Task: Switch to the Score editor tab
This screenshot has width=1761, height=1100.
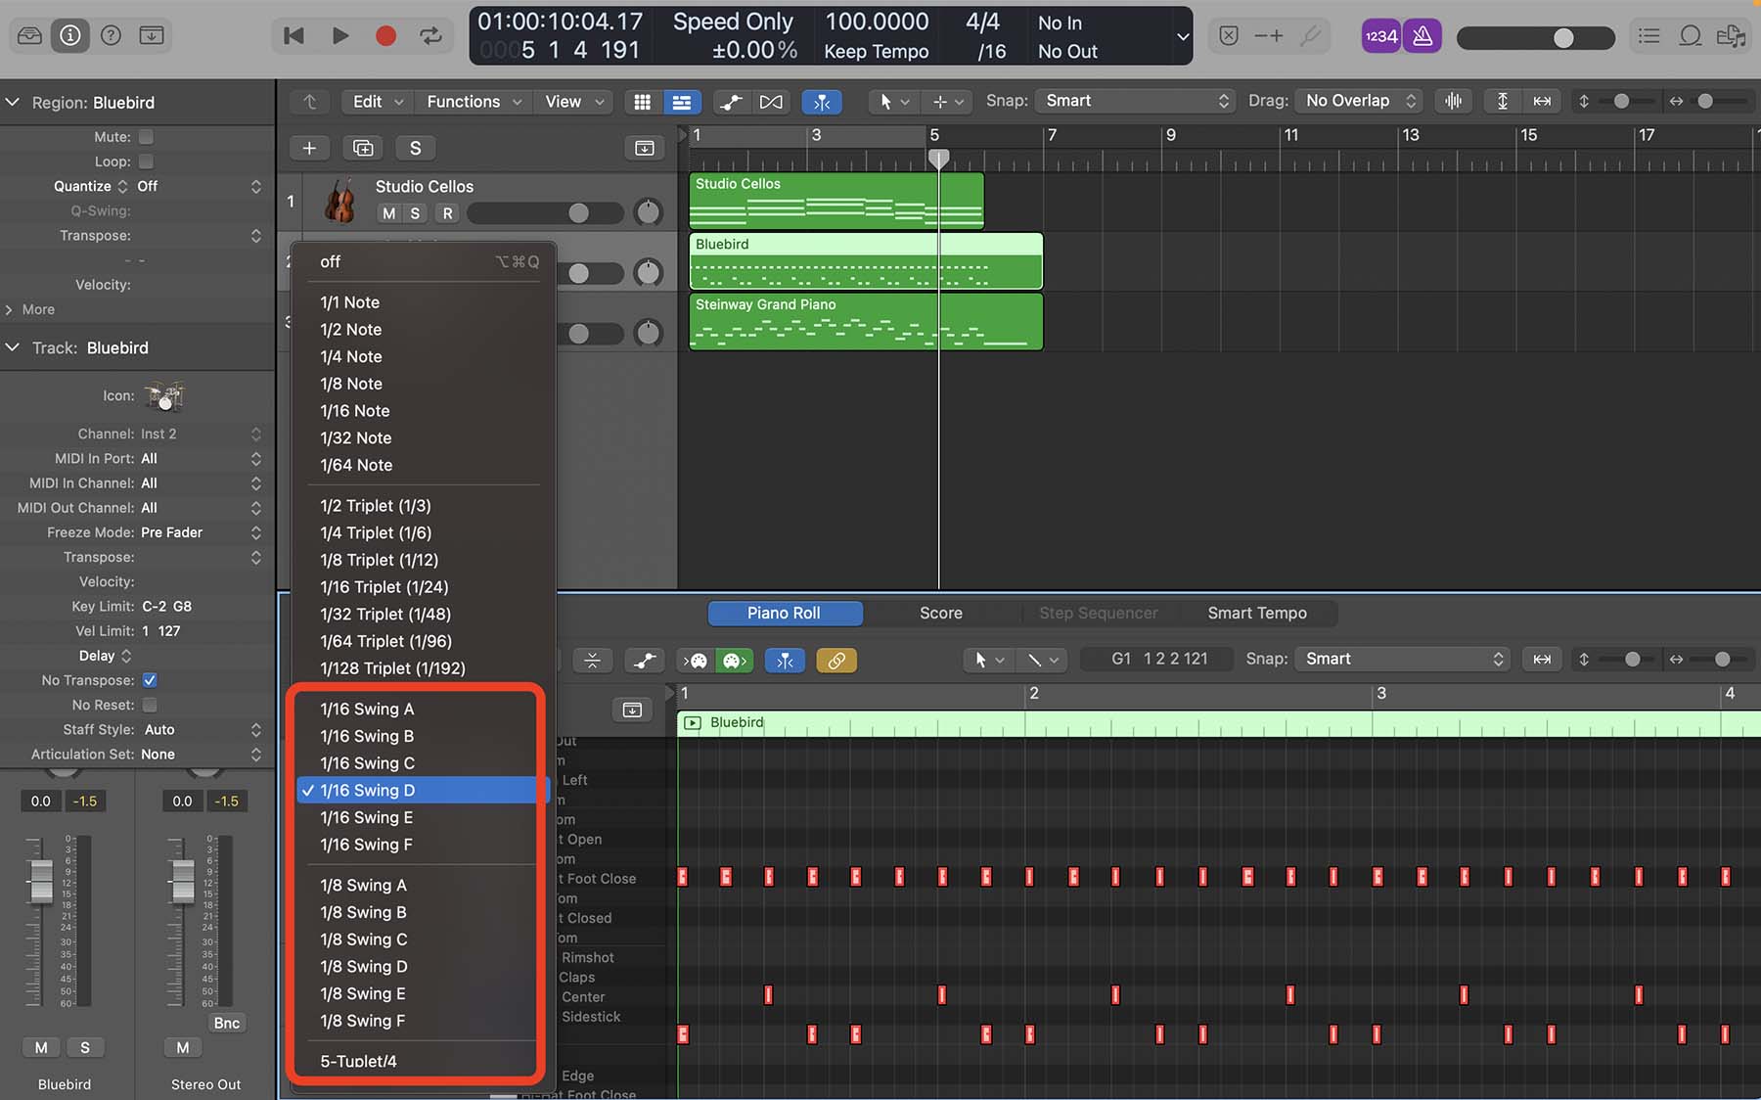Action: pos(941,613)
